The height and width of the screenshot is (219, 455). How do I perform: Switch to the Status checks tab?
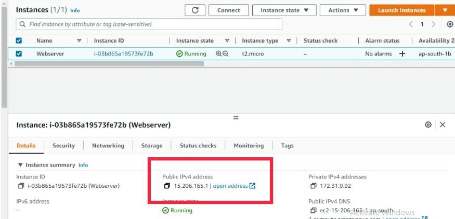click(198, 146)
